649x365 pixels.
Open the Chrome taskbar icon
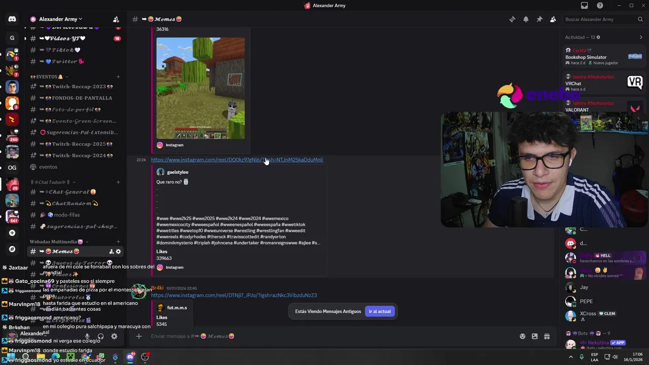pyautogui.click(x=86, y=357)
